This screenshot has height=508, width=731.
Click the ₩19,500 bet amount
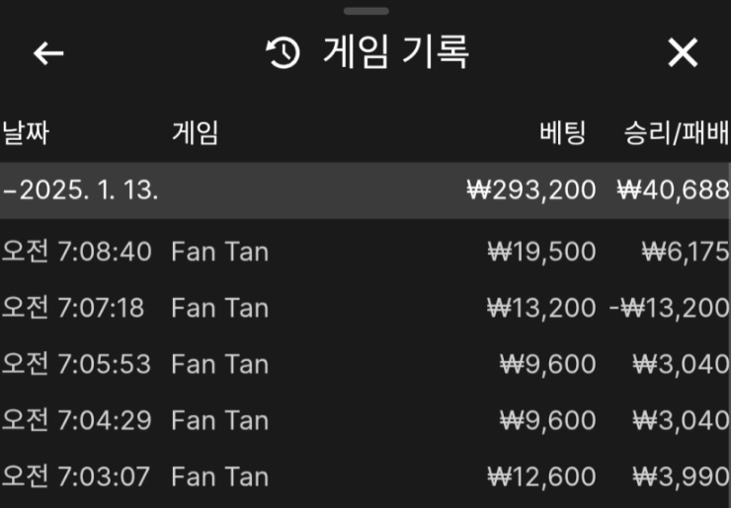click(x=541, y=252)
